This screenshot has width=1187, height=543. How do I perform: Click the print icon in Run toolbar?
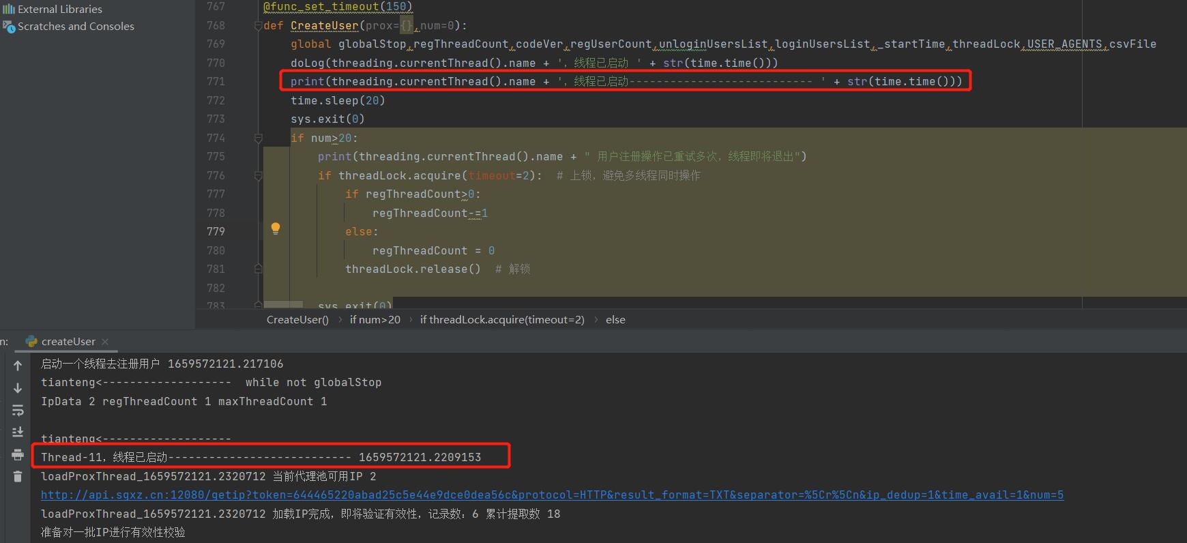(18, 454)
